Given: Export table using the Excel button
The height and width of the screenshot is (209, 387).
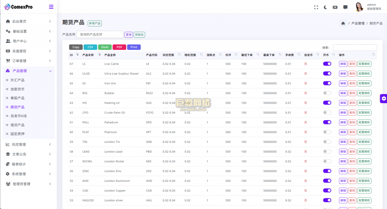Looking at the screenshot, I should coord(105,47).
